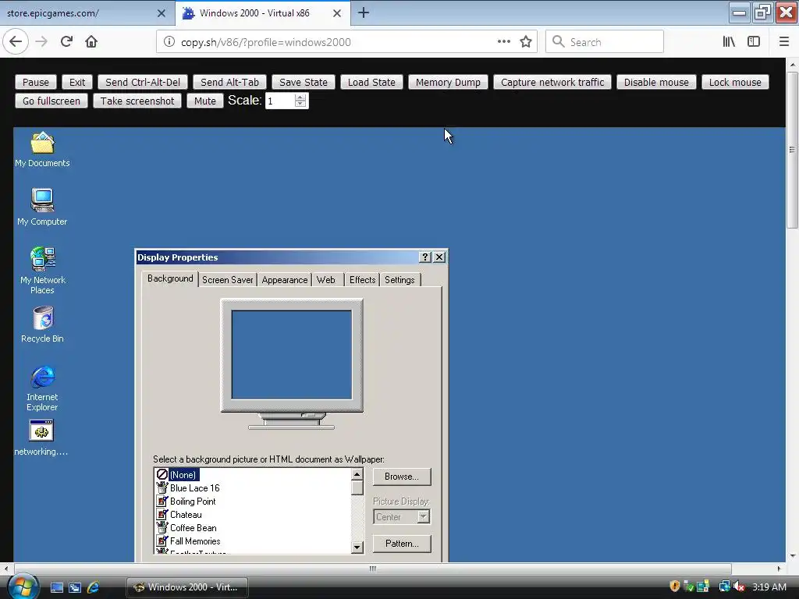Screen dimensions: 799x599
Task: Open the Windows Start orb
Action: tap(23, 587)
